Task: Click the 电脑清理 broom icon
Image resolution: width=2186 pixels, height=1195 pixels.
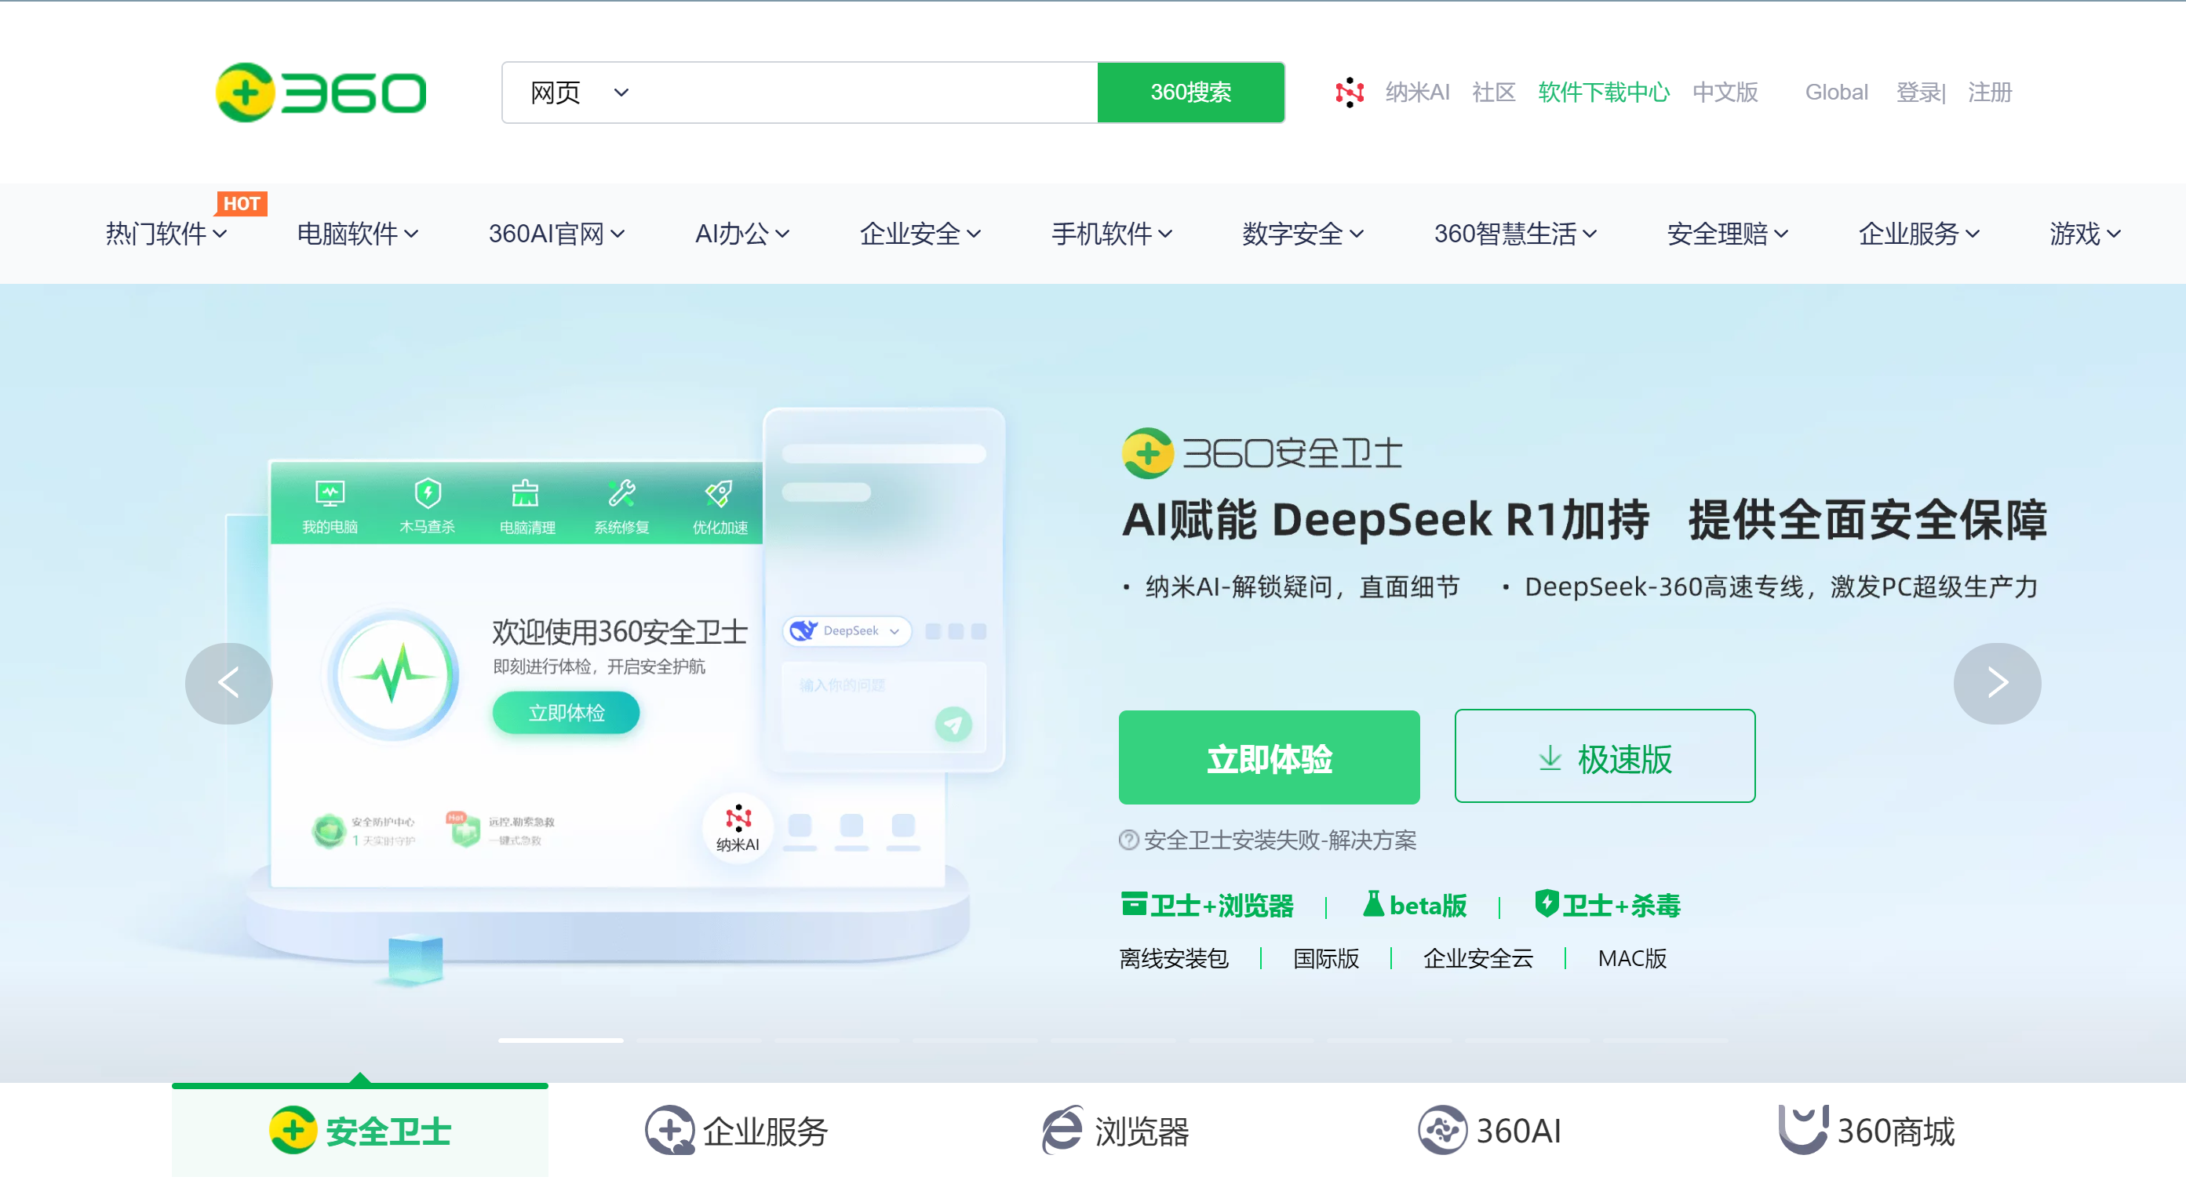Action: pos(525,492)
